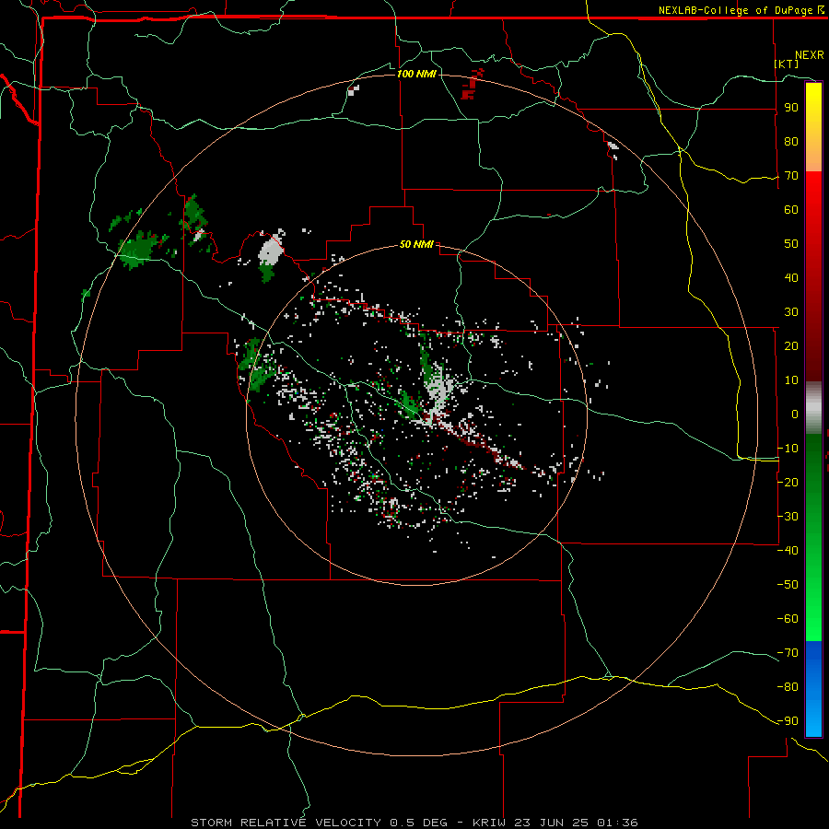Click the STORM RELATIVE VELOCITY footer title
The width and height of the screenshot is (829, 829).
pyautogui.click(x=286, y=823)
